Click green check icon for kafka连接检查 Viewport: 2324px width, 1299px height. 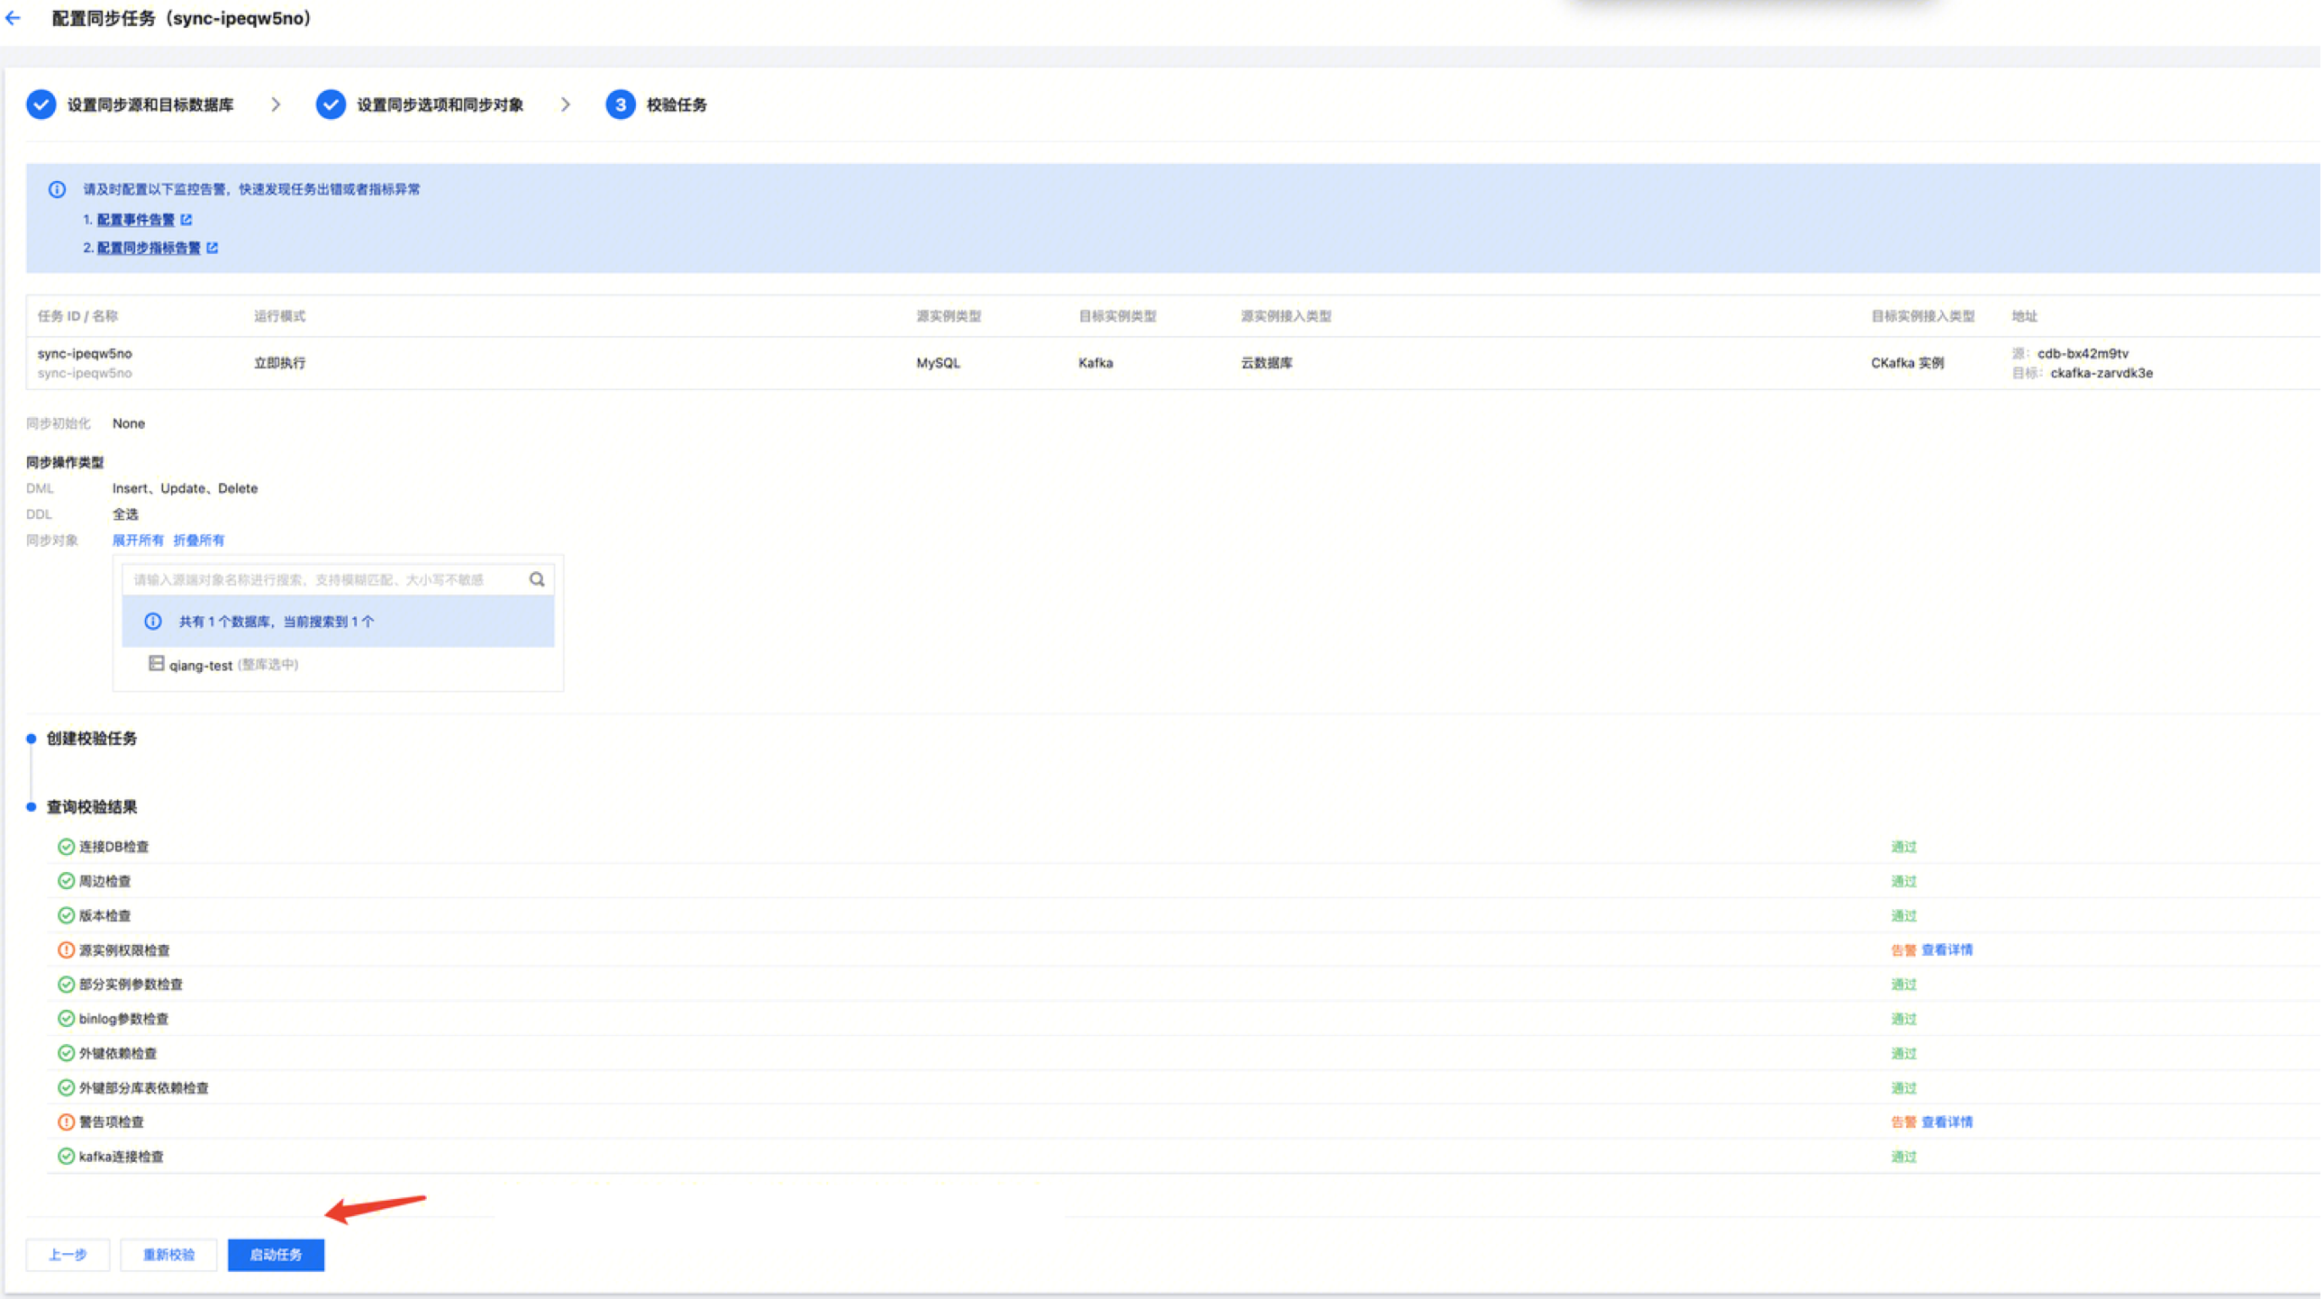point(66,1157)
